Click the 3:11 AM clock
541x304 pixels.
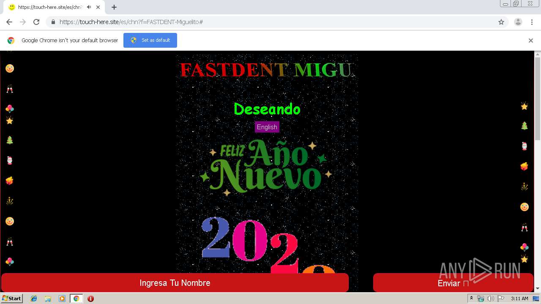tap(519, 299)
